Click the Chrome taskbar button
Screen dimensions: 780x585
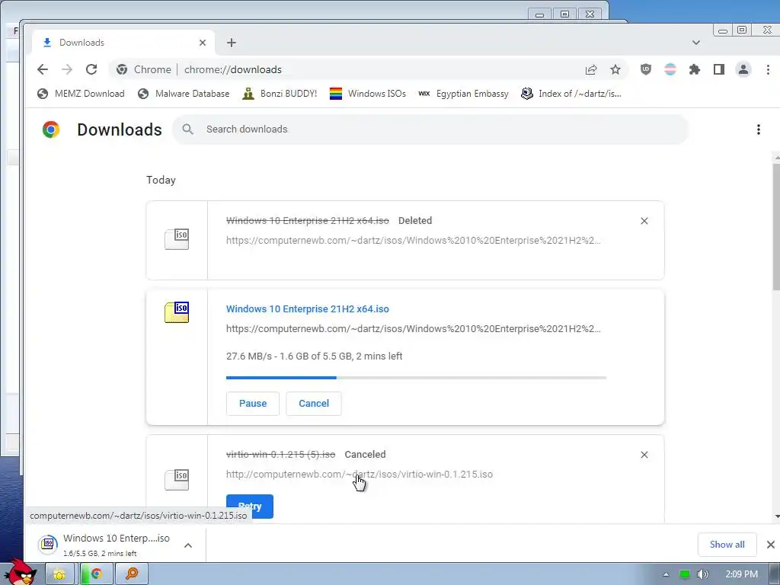pos(96,574)
